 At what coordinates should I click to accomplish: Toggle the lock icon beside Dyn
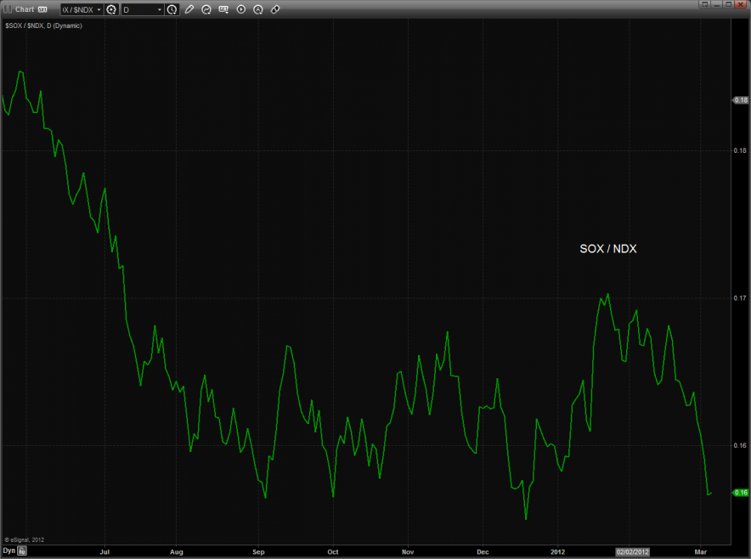pos(23,551)
